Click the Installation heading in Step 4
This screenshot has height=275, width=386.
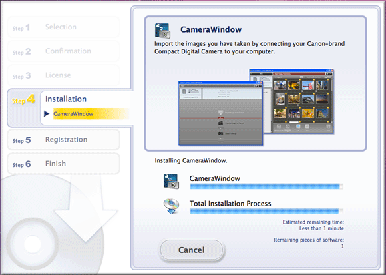(66, 99)
